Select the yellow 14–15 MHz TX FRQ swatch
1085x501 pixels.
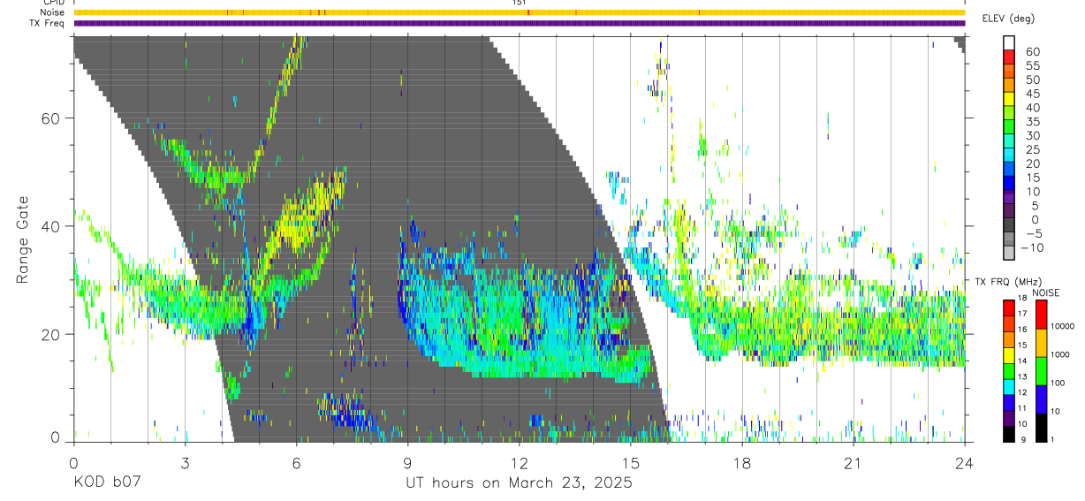click(x=1009, y=355)
